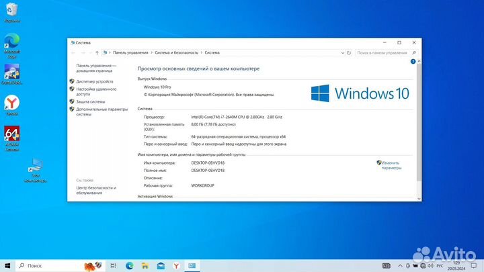The image size is (484, 272).
Task: Open Диспетчер устройств link
Action: click(x=95, y=81)
